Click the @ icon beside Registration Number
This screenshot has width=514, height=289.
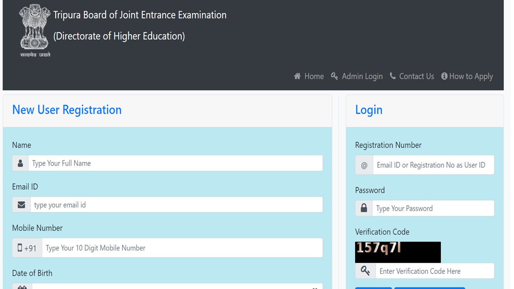pos(364,165)
